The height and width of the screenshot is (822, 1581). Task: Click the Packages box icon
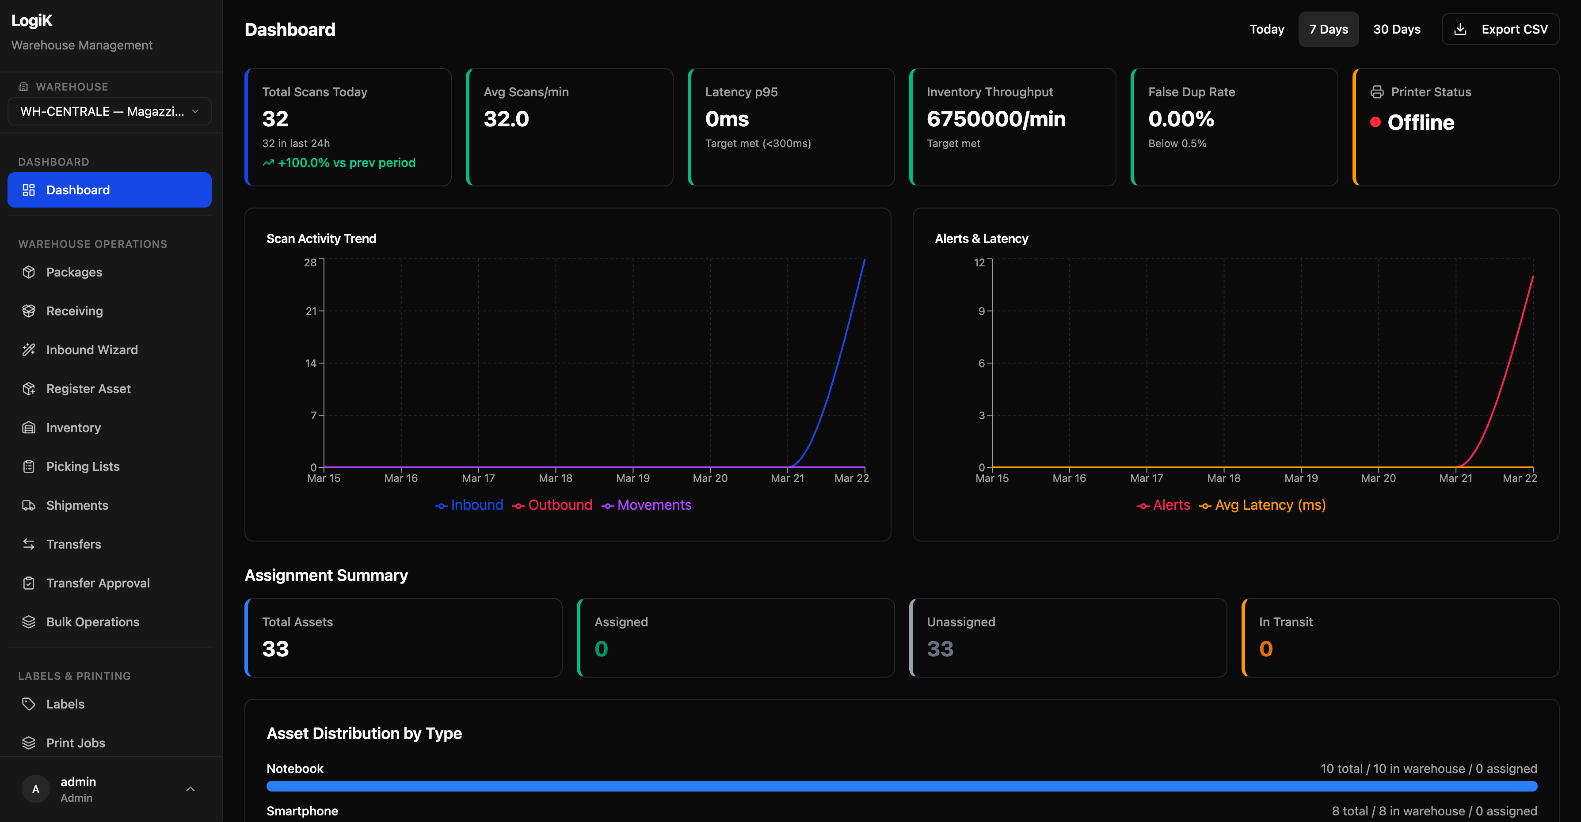coord(29,273)
